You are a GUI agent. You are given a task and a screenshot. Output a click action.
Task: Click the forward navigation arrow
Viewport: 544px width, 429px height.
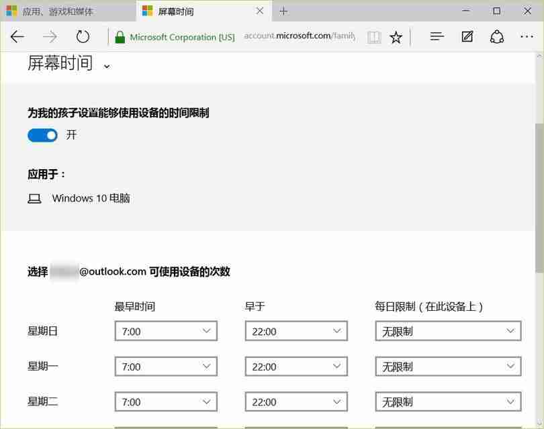pyautogui.click(x=50, y=36)
